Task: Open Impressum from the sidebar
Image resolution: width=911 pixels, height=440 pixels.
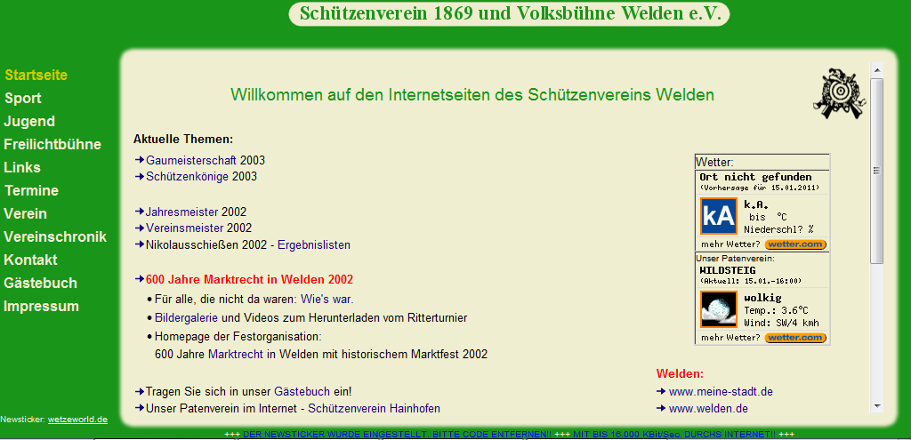Action: (42, 307)
